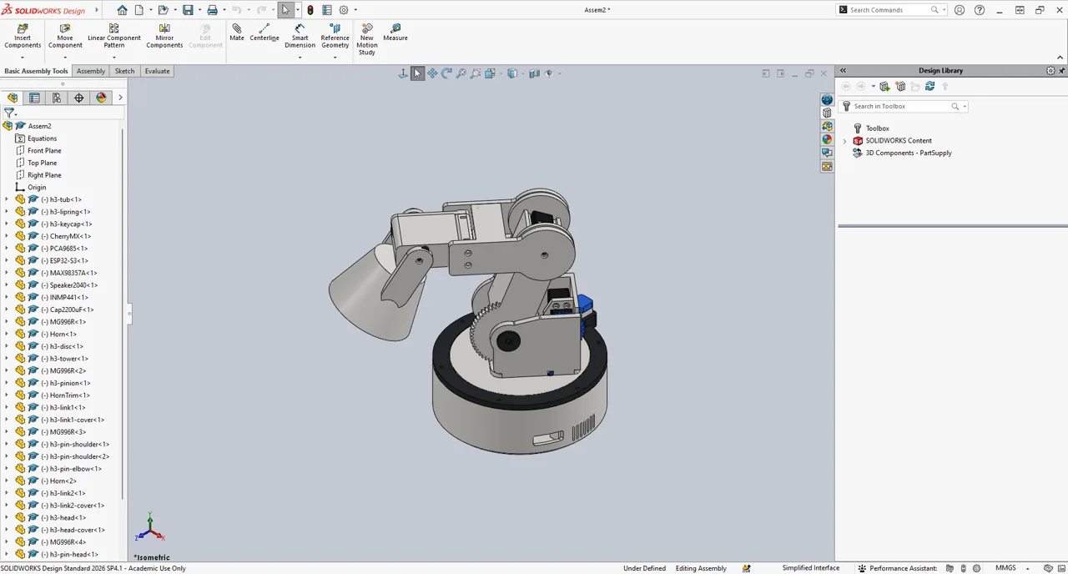The image size is (1068, 574).
Task: Choose the Mirror Components tool
Action: (164, 36)
